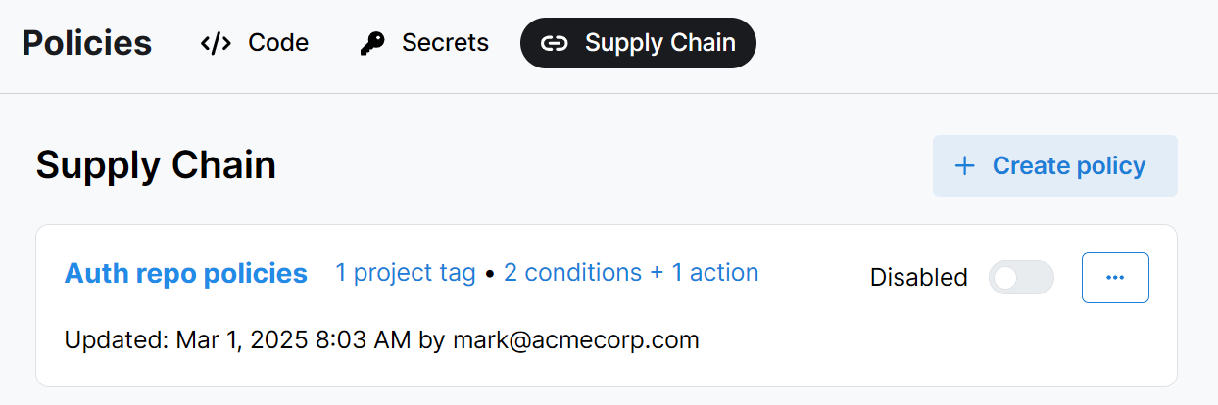Click the key icon beside Secrets
Screen dimensions: 1218x405
pyautogui.click(x=372, y=43)
